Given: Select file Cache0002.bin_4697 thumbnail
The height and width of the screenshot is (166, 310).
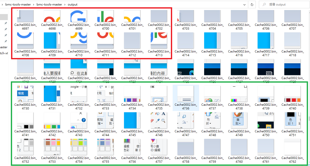Looking at the screenshot, I should tap(25, 16).
